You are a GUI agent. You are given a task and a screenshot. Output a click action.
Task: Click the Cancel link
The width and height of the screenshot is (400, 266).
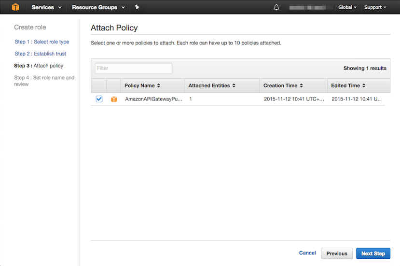307,253
